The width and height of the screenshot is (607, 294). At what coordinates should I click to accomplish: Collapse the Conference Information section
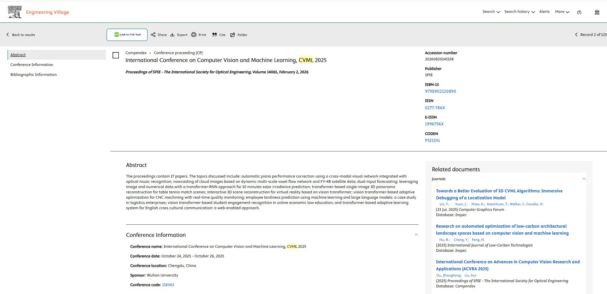point(416,235)
